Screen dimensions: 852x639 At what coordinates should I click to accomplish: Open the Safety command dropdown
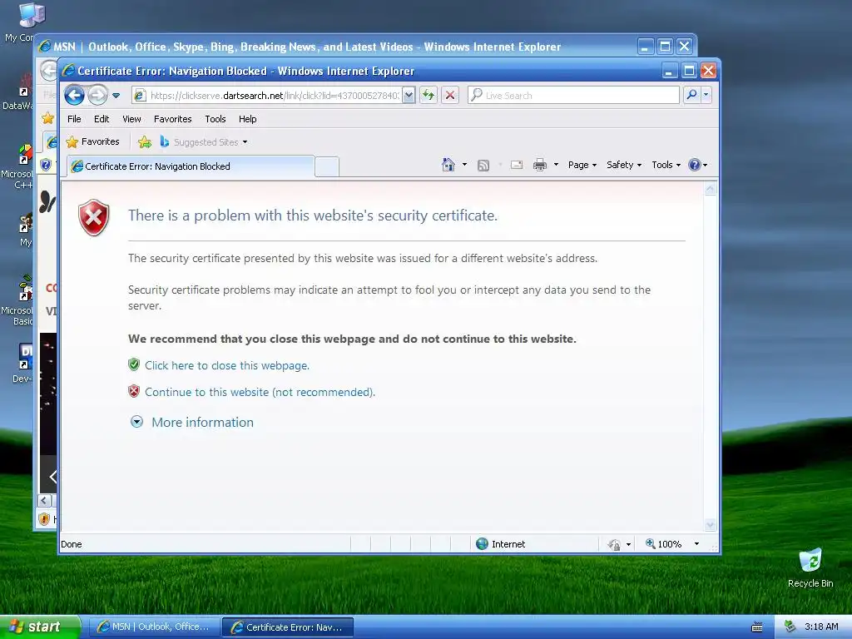click(624, 165)
